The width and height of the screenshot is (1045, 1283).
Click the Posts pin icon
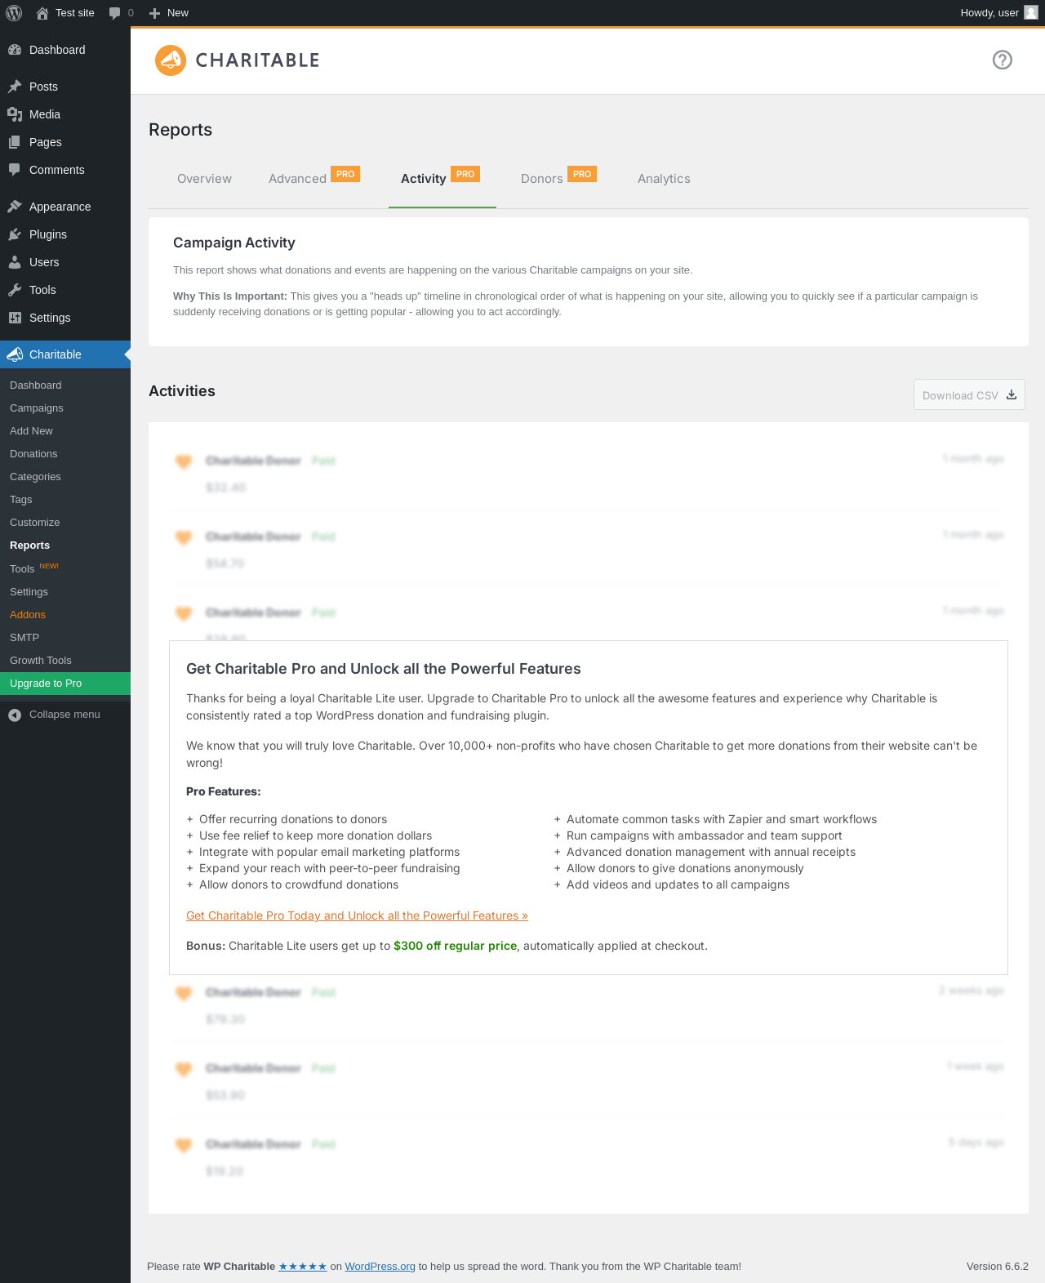coord(15,87)
